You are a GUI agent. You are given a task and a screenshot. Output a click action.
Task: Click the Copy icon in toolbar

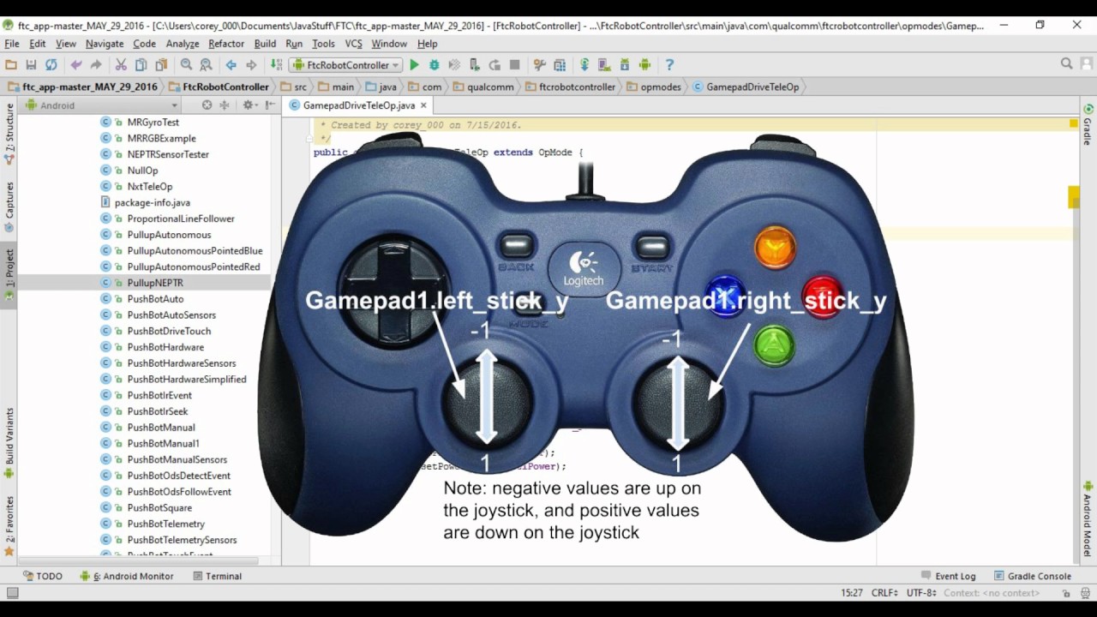(141, 65)
